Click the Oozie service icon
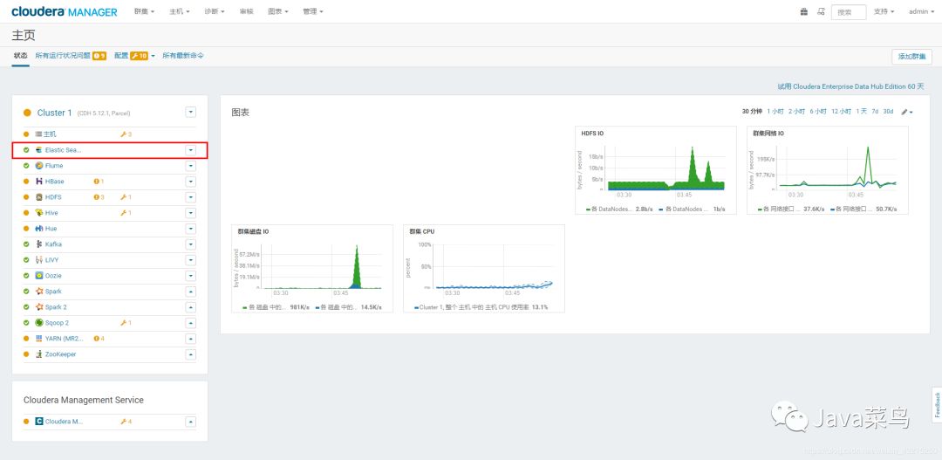 pyautogui.click(x=39, y=276)
